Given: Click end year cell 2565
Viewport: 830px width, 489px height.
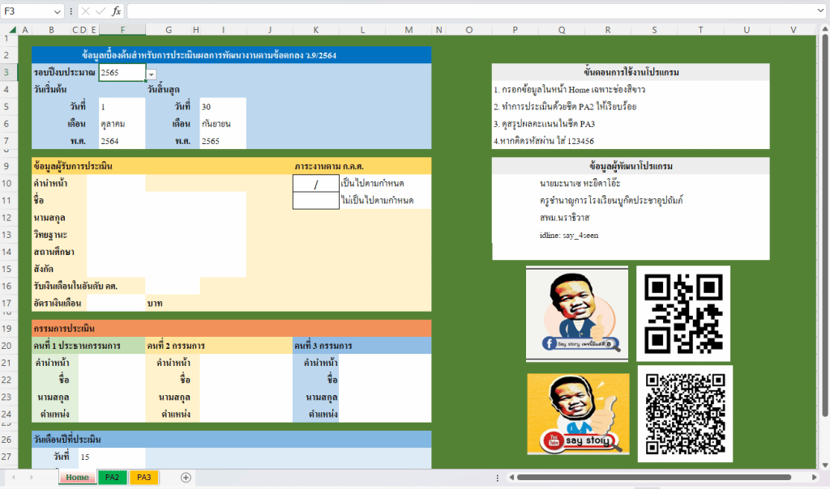Looking at the screenshot, I should click(x=223, y=141).
